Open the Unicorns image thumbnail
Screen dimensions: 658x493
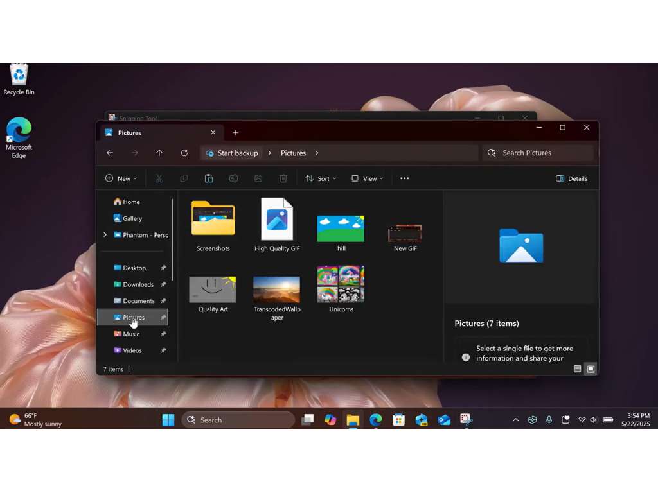tap(341, 284)
